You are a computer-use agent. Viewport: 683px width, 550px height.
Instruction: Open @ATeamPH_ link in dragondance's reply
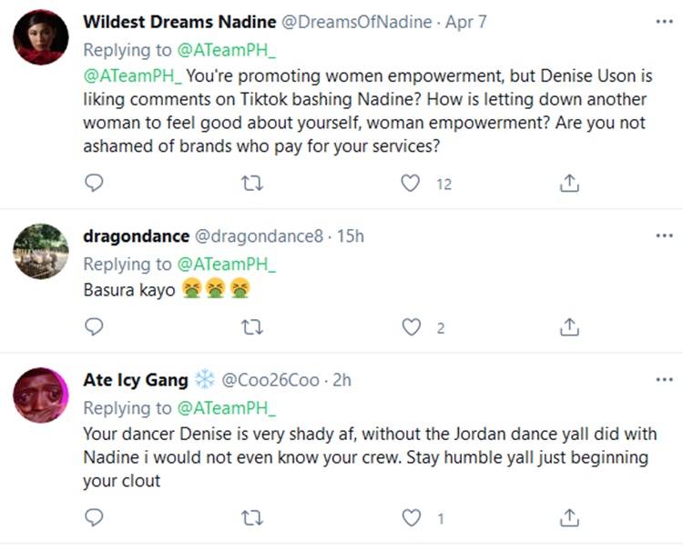pos(226,265)
